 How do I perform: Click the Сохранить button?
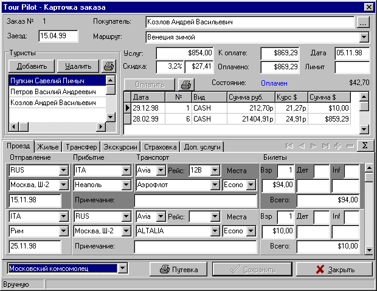[252, 269]
